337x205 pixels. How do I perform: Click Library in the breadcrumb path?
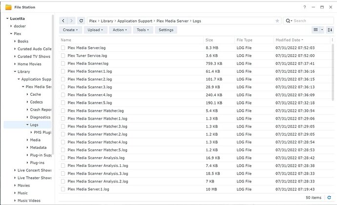pyautogui.click(x=107, y=21)
